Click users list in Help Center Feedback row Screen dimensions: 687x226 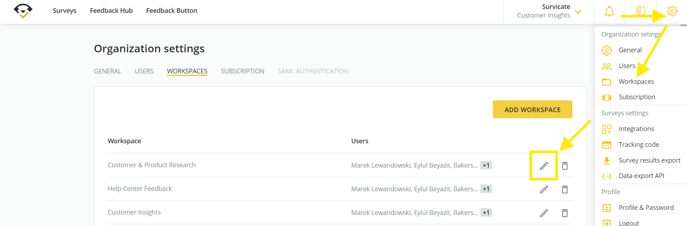pyautogui.click(x=414, y=189)
